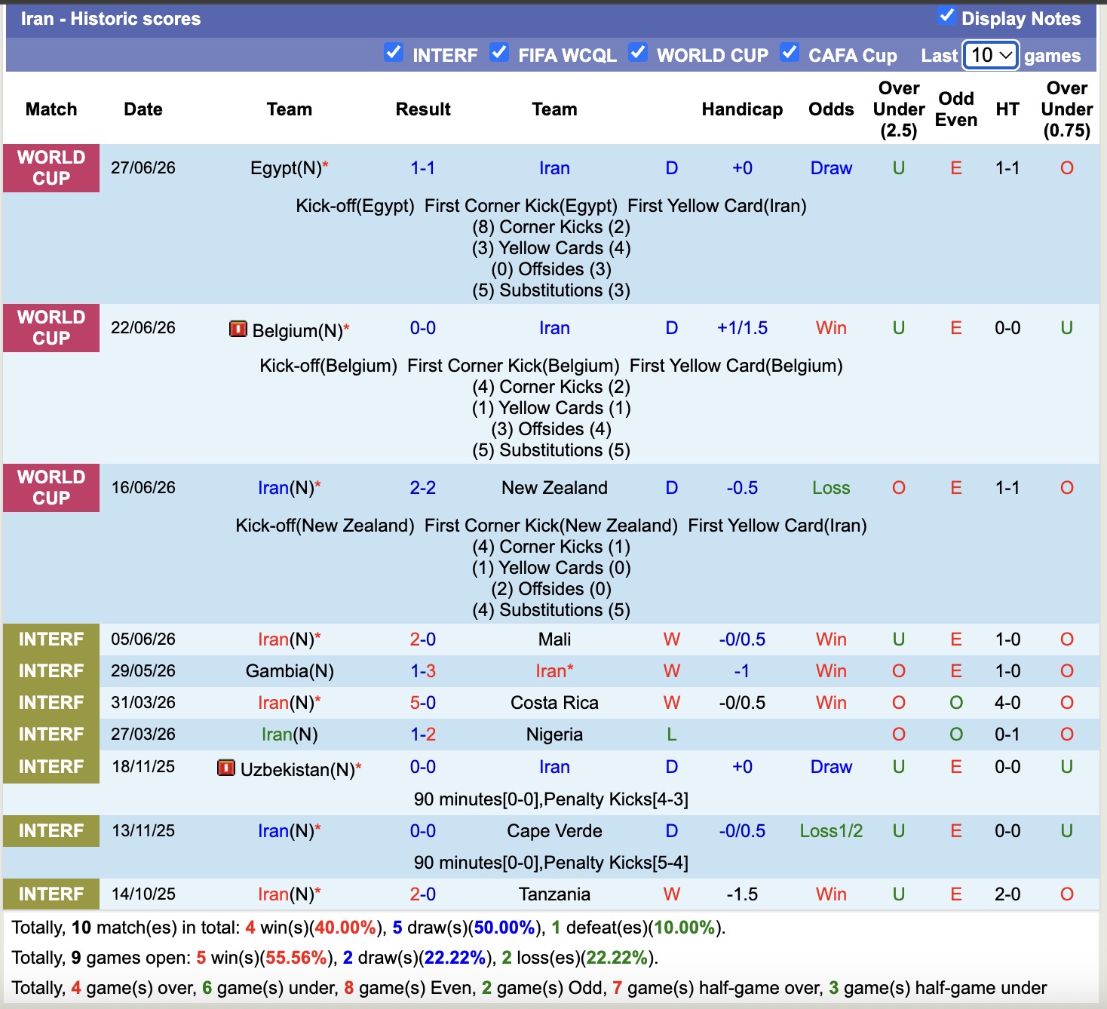Open the Egypt(N) team link
1107x1009 pixels.
tap(287, 168)
